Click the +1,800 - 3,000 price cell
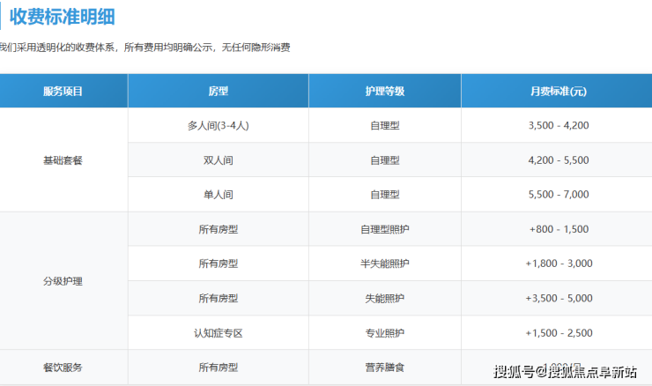The width and height of the screenshot is (652, 386). click(558, 264)
